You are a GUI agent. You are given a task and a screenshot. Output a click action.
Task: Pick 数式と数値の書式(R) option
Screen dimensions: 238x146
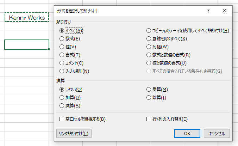[149, 55]
